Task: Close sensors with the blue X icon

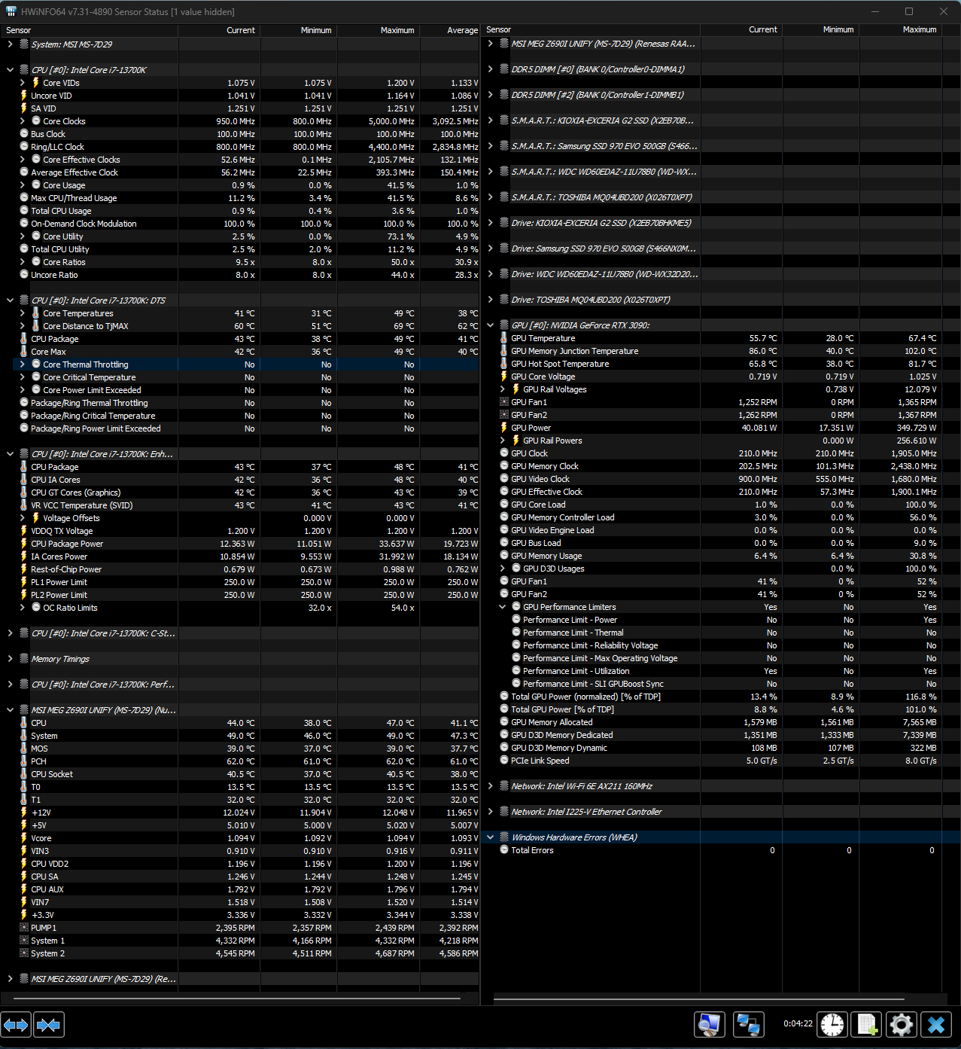Action: [x=936, y=1025]
